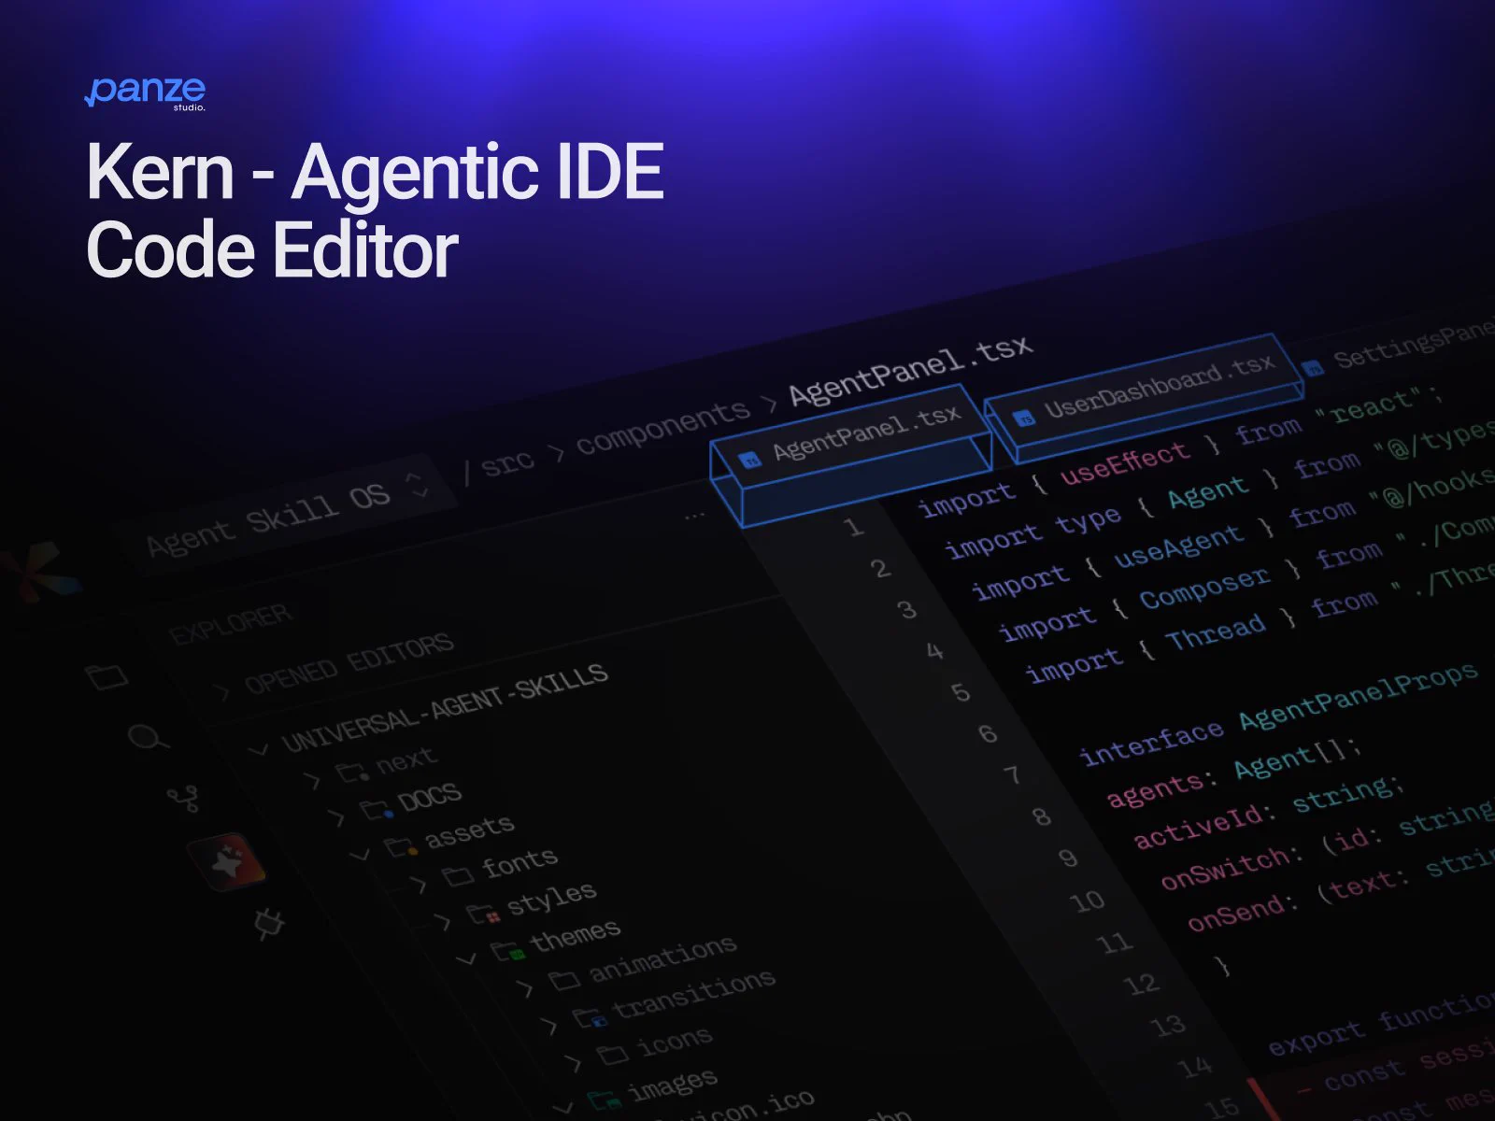This screenshot has height=1121, width=1495.
Task: Expand the next folder chevron
Action: coord(313,779)
